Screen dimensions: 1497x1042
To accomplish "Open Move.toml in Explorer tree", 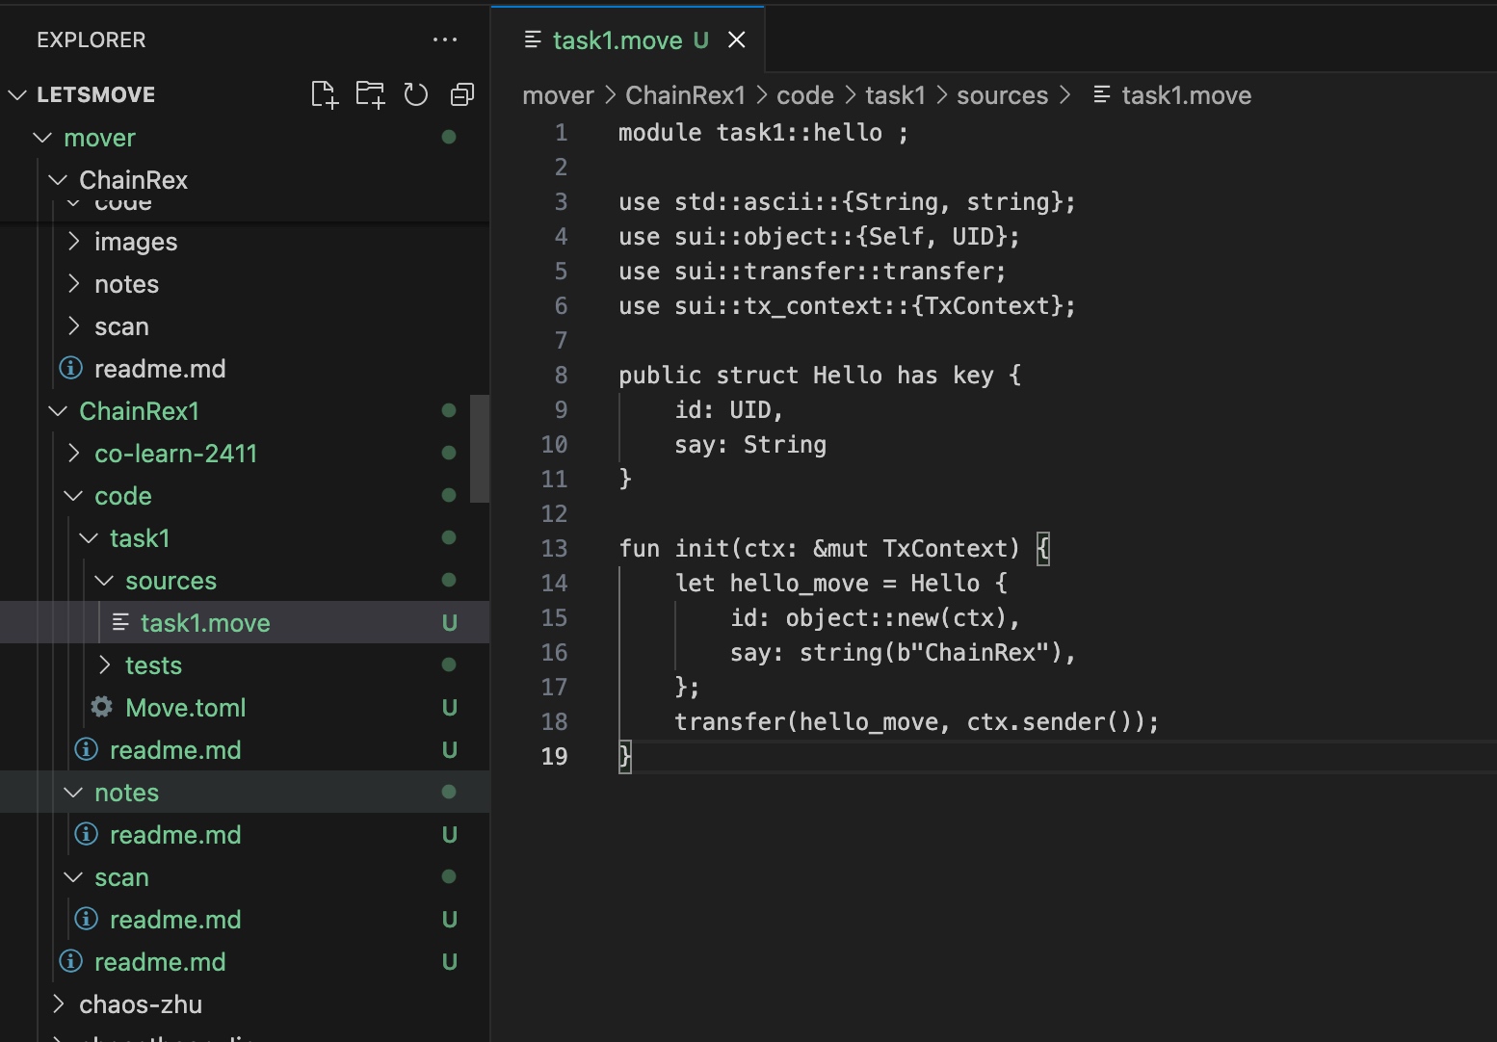I will coord(245,707).
